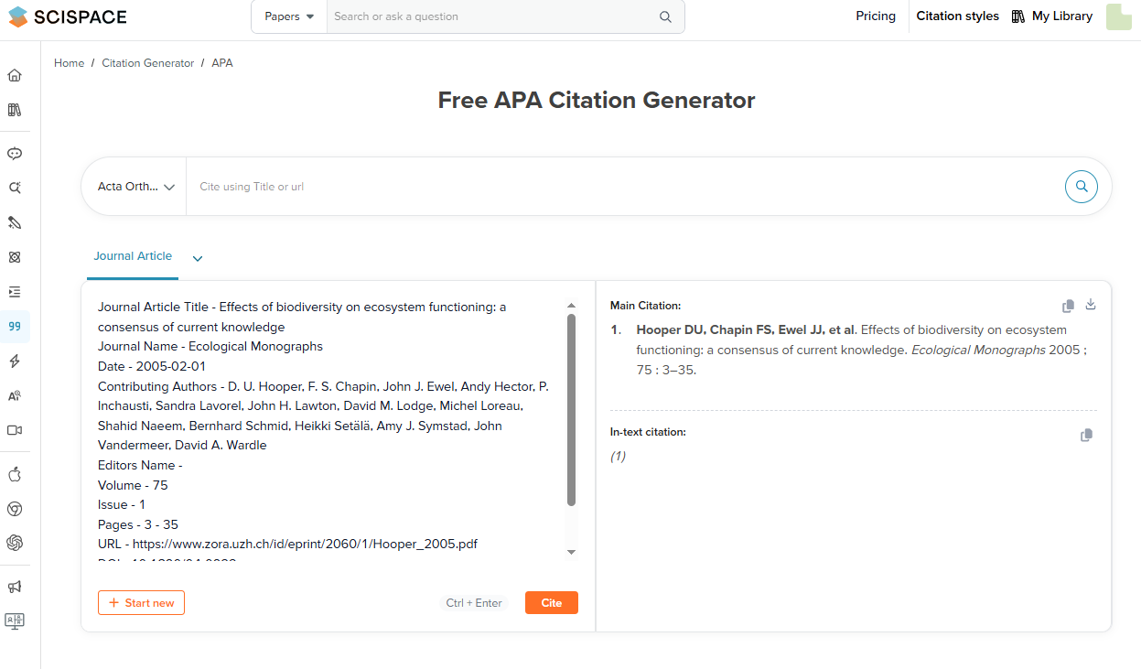The width and height of the screenshot is (1141, 669).
Task: Click the home icon in sidebar
Action: tap(15, 75)
